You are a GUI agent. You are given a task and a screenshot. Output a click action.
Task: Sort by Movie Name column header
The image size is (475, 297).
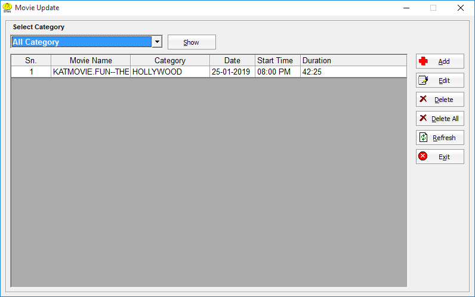[x=91, y=61]
